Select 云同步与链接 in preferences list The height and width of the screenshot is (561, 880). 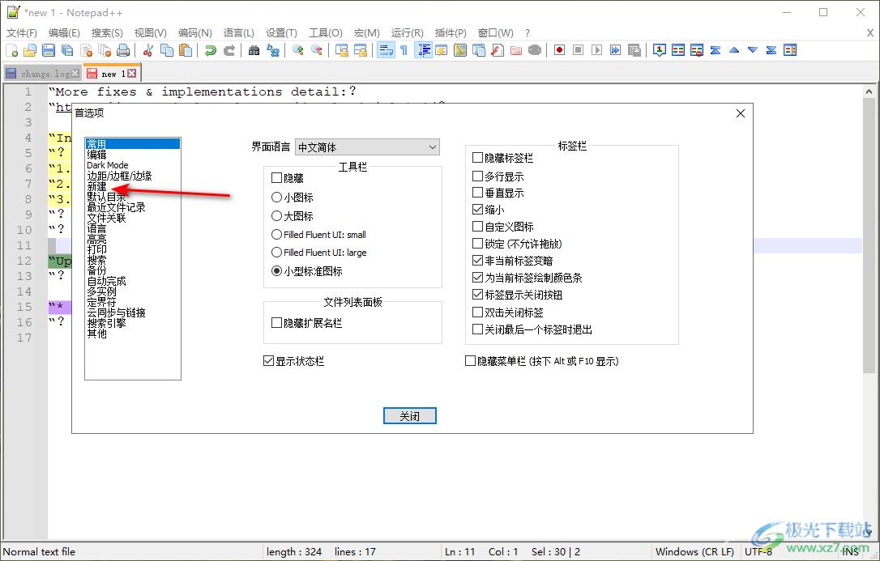tap(116, 312)
